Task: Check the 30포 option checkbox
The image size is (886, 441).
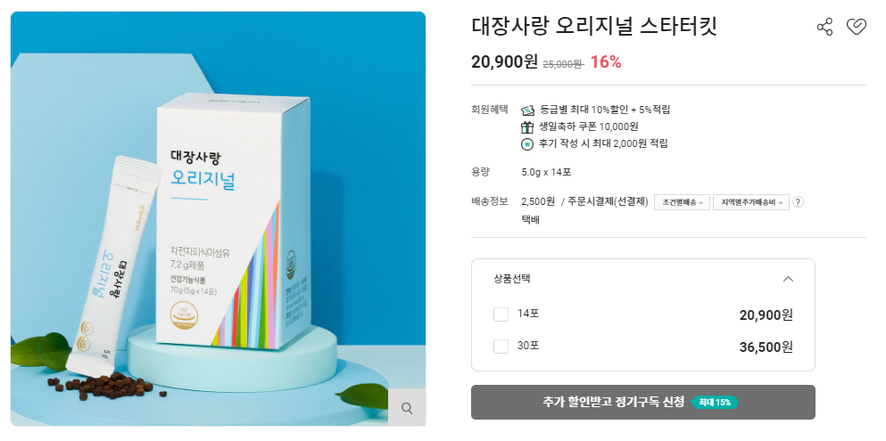Action: point(501,347)
